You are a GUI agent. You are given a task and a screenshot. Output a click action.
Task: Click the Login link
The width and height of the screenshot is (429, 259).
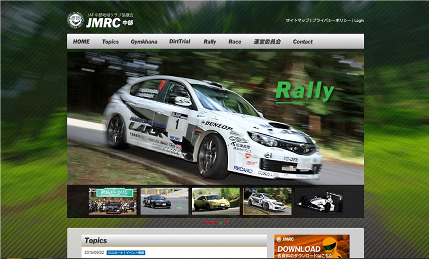pos(359,21)
